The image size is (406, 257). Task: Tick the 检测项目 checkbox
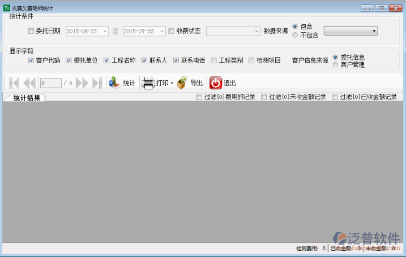[x=252, y=60]
